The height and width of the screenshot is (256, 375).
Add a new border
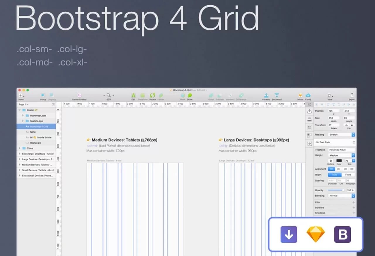pyautogui.click(x=353, y=207)
